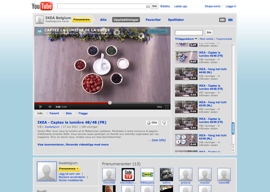
Task: Open Visa kommentarer, liknande videoklipp med mera
Action: click(x=73, y=144)
